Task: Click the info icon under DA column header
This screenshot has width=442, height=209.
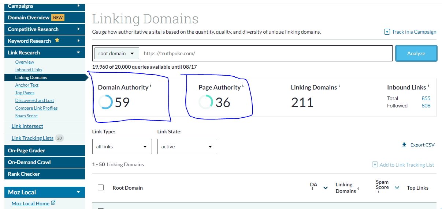Action: 312,189
